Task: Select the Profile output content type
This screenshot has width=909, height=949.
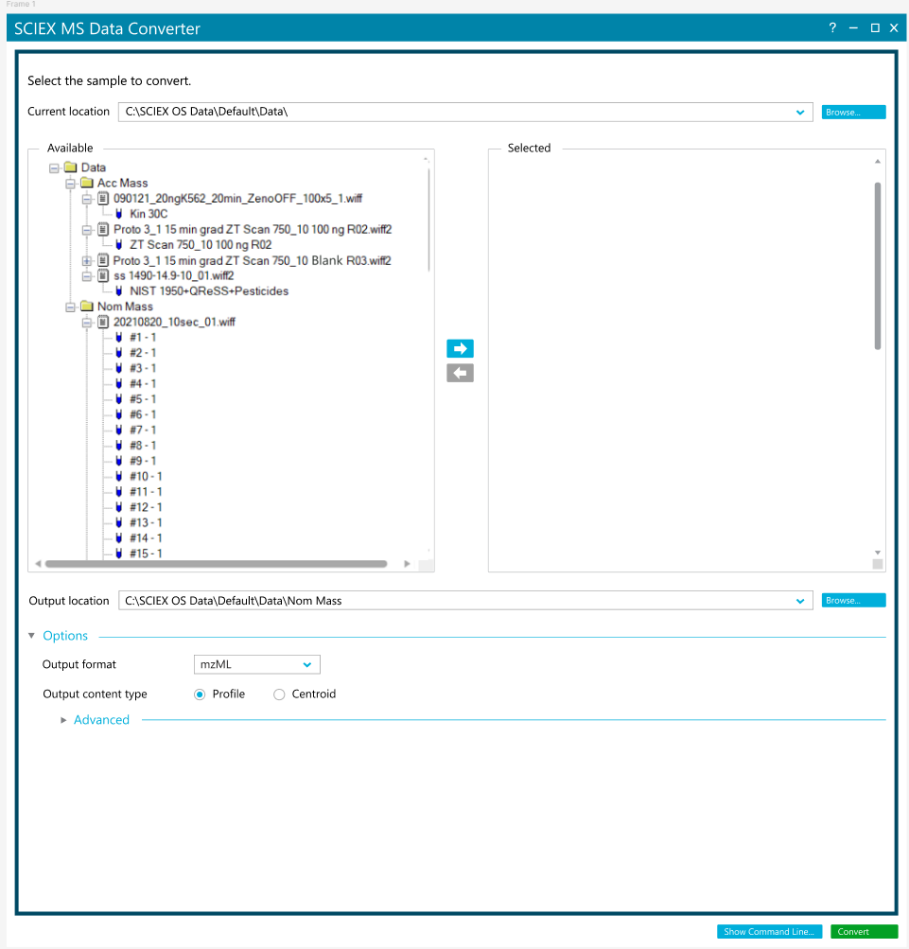Action: tap(200, 694)
